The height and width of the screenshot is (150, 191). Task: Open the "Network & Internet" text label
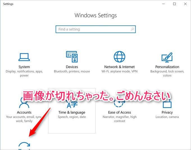coord(119,67)
